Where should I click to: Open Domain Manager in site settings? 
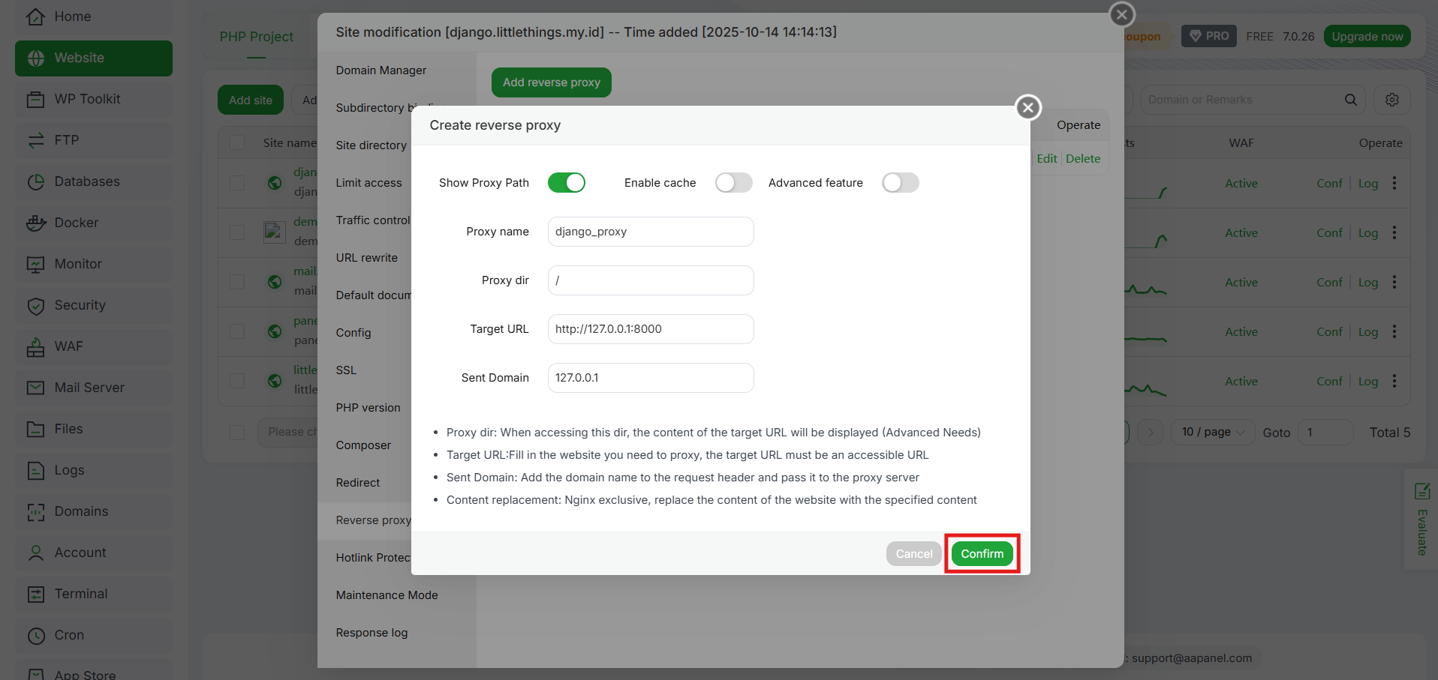tap(381, 70)
